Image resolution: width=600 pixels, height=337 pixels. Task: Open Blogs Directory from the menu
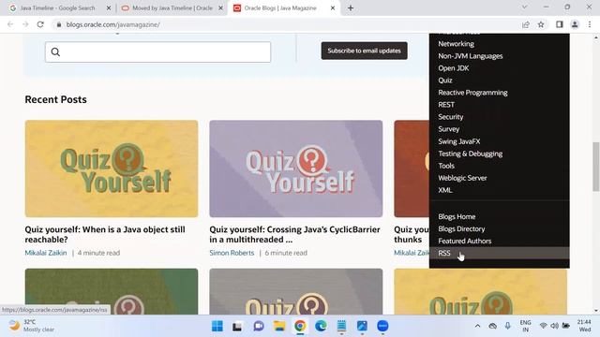pos(461,228)
